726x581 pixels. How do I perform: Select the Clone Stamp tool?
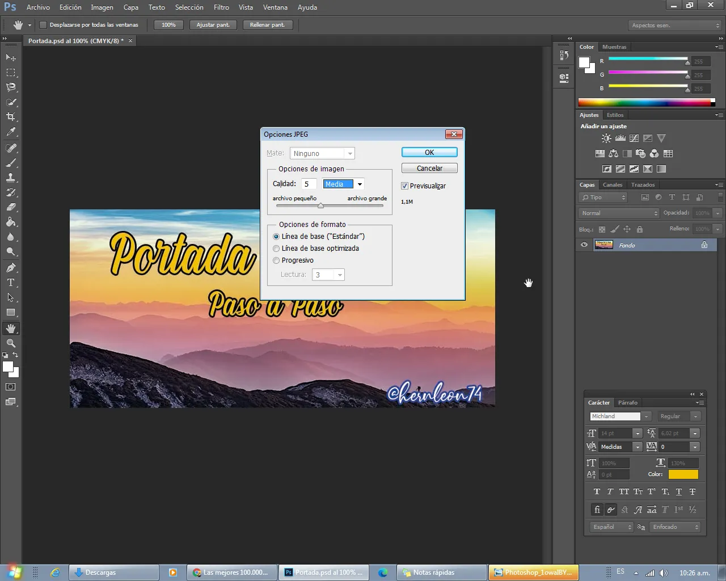(11, 178)
